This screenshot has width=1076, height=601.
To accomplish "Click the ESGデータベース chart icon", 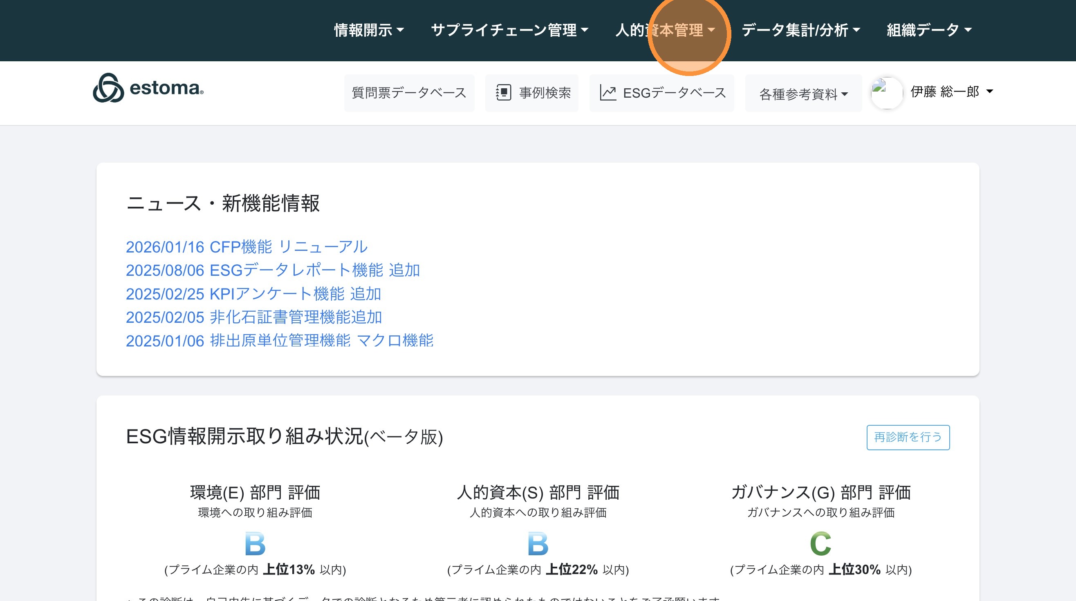I will coord(608,93).
